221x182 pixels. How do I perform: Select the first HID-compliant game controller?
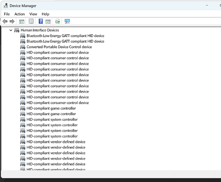[51, 108]
